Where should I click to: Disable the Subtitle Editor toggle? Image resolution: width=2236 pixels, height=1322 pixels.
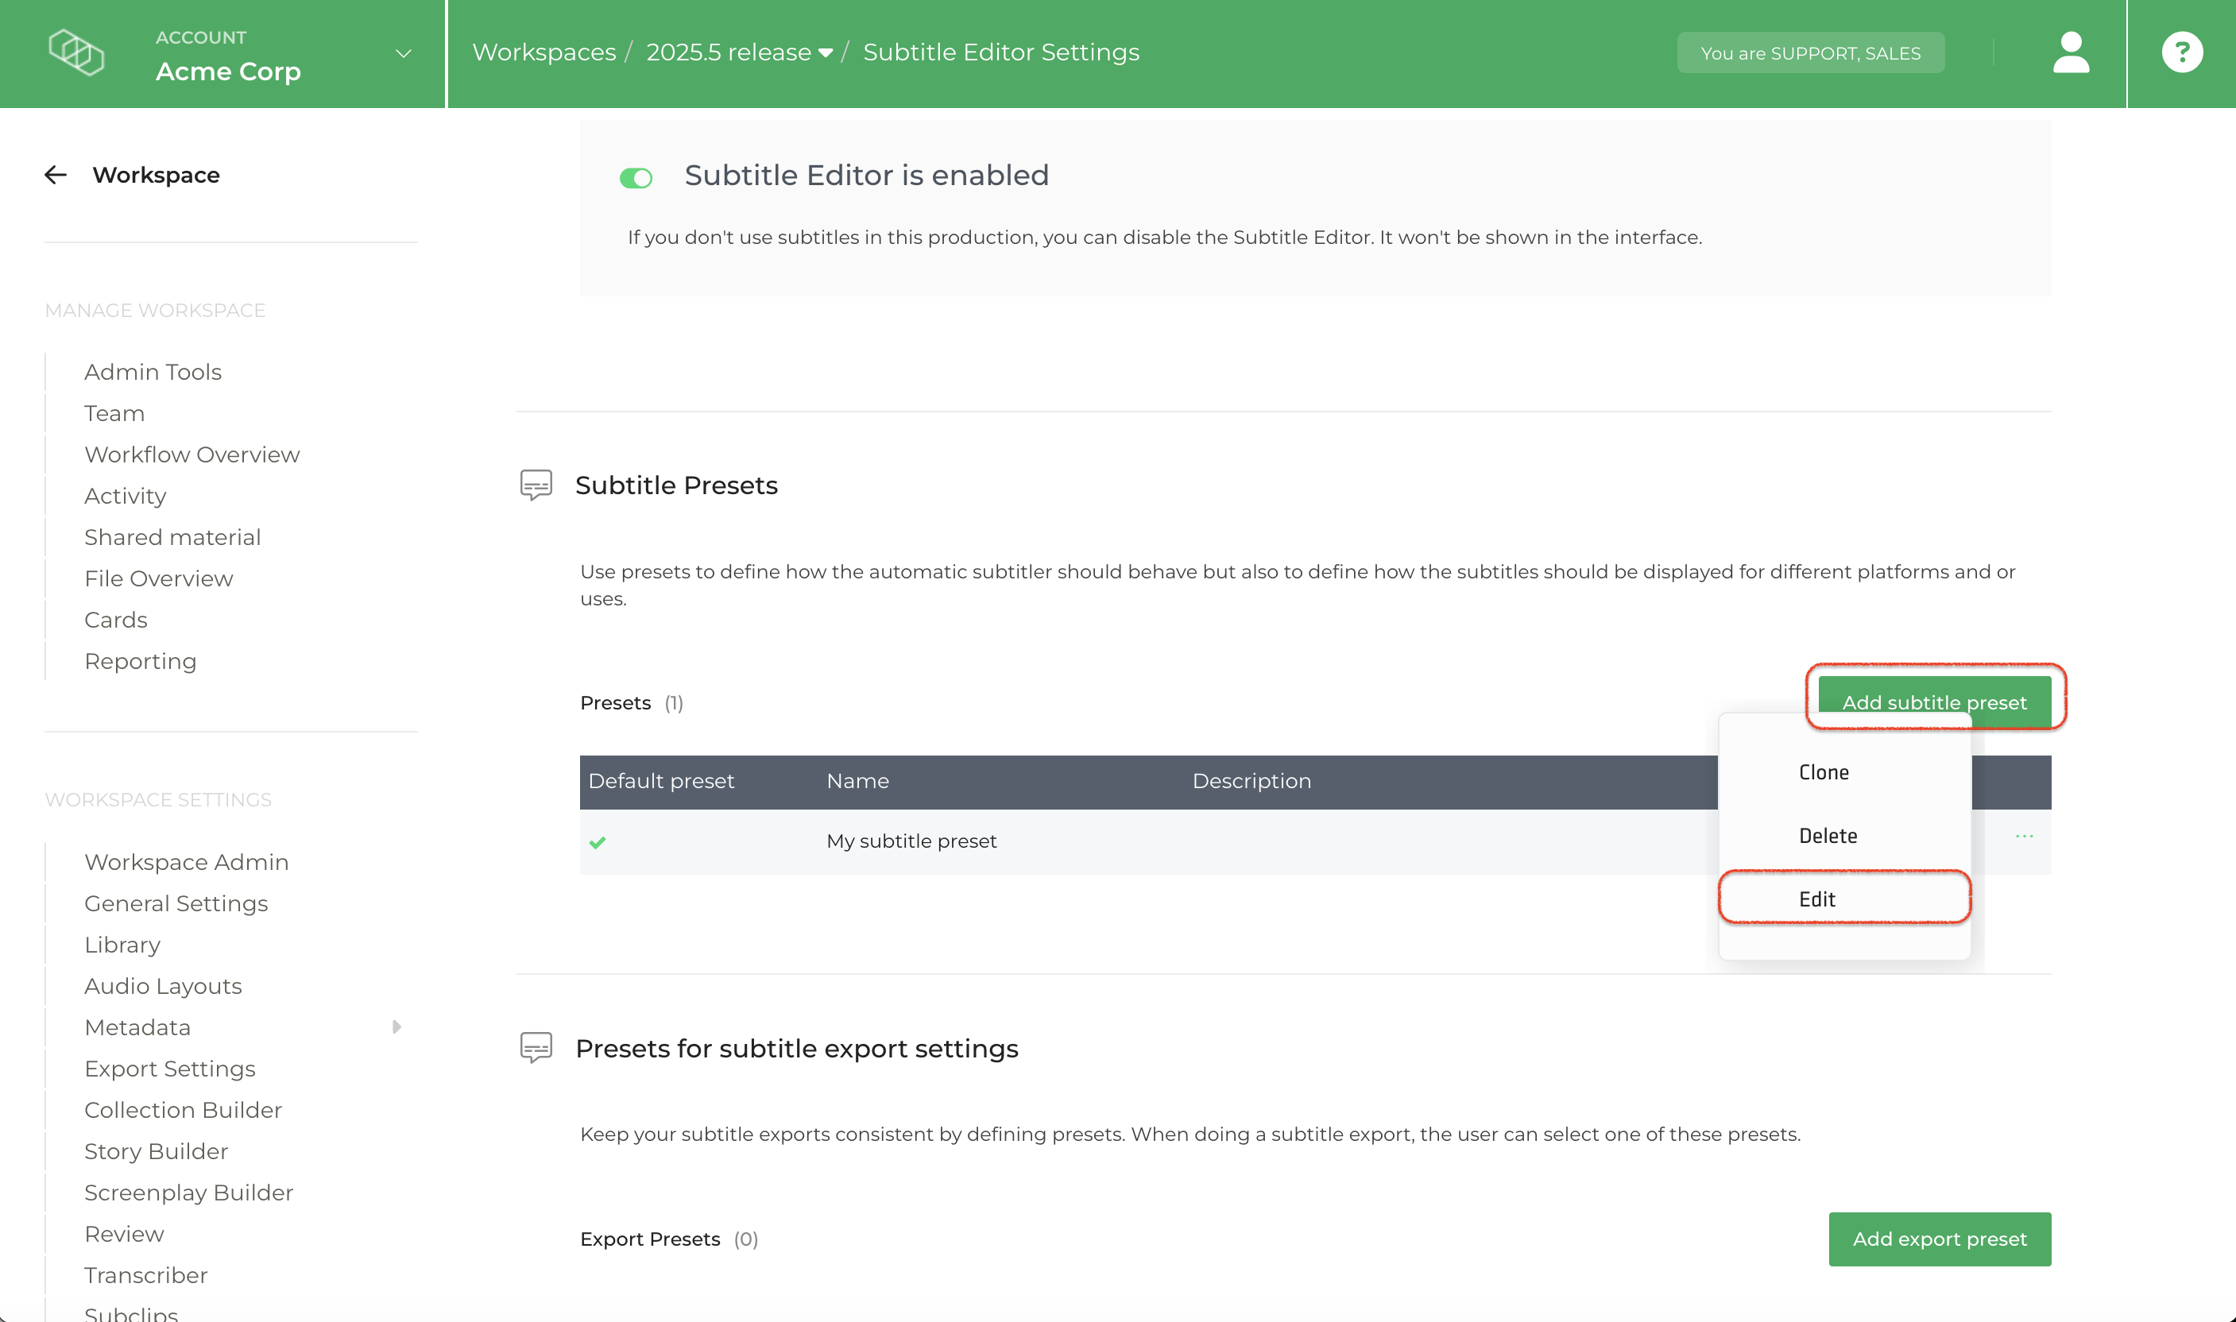tap(636, 178)
